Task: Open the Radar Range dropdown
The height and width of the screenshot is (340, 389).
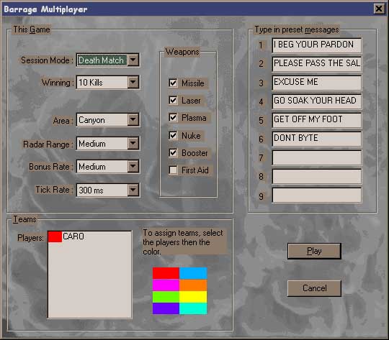Action: point(133,143)
